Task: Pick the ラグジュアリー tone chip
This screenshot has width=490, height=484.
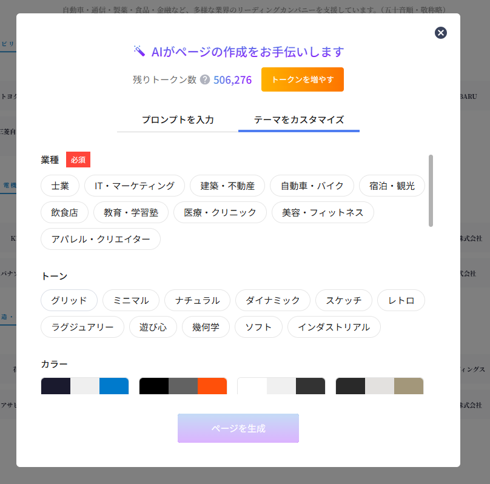Action: [82, 327]
